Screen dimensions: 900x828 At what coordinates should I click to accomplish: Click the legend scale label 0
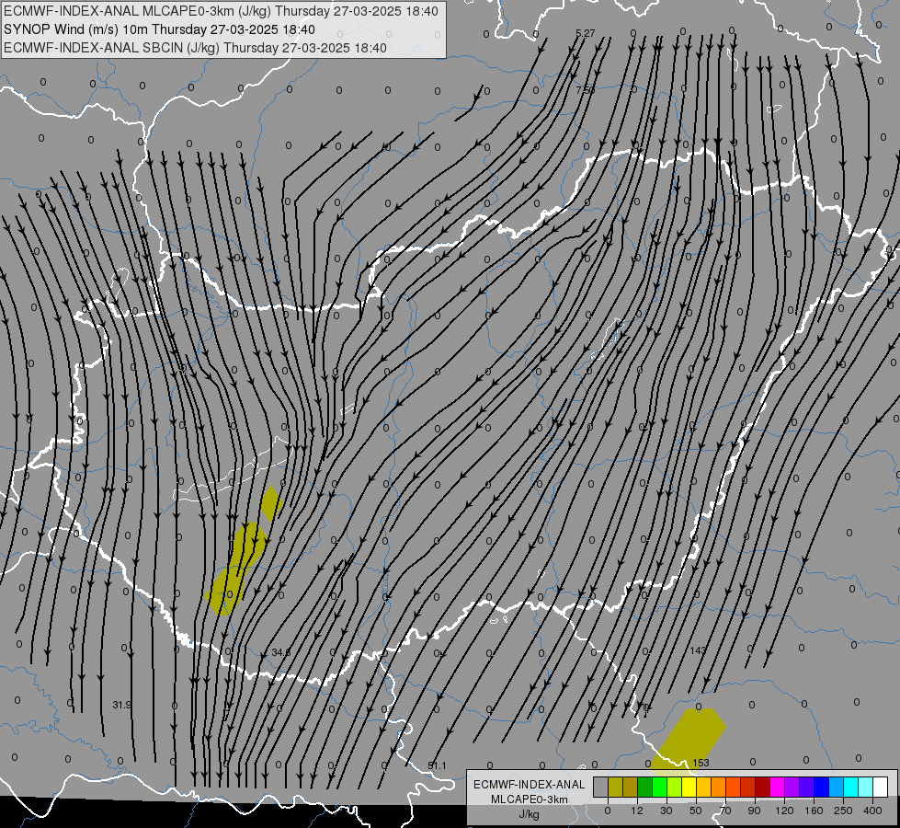608,811
